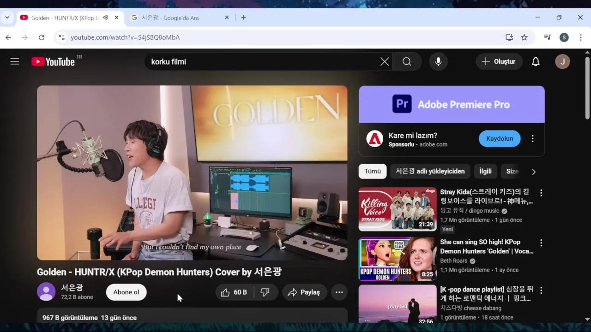
Task: Click Kaydolun on the Adobe ad
Action: pyautogui.click(x=500, y=139)
